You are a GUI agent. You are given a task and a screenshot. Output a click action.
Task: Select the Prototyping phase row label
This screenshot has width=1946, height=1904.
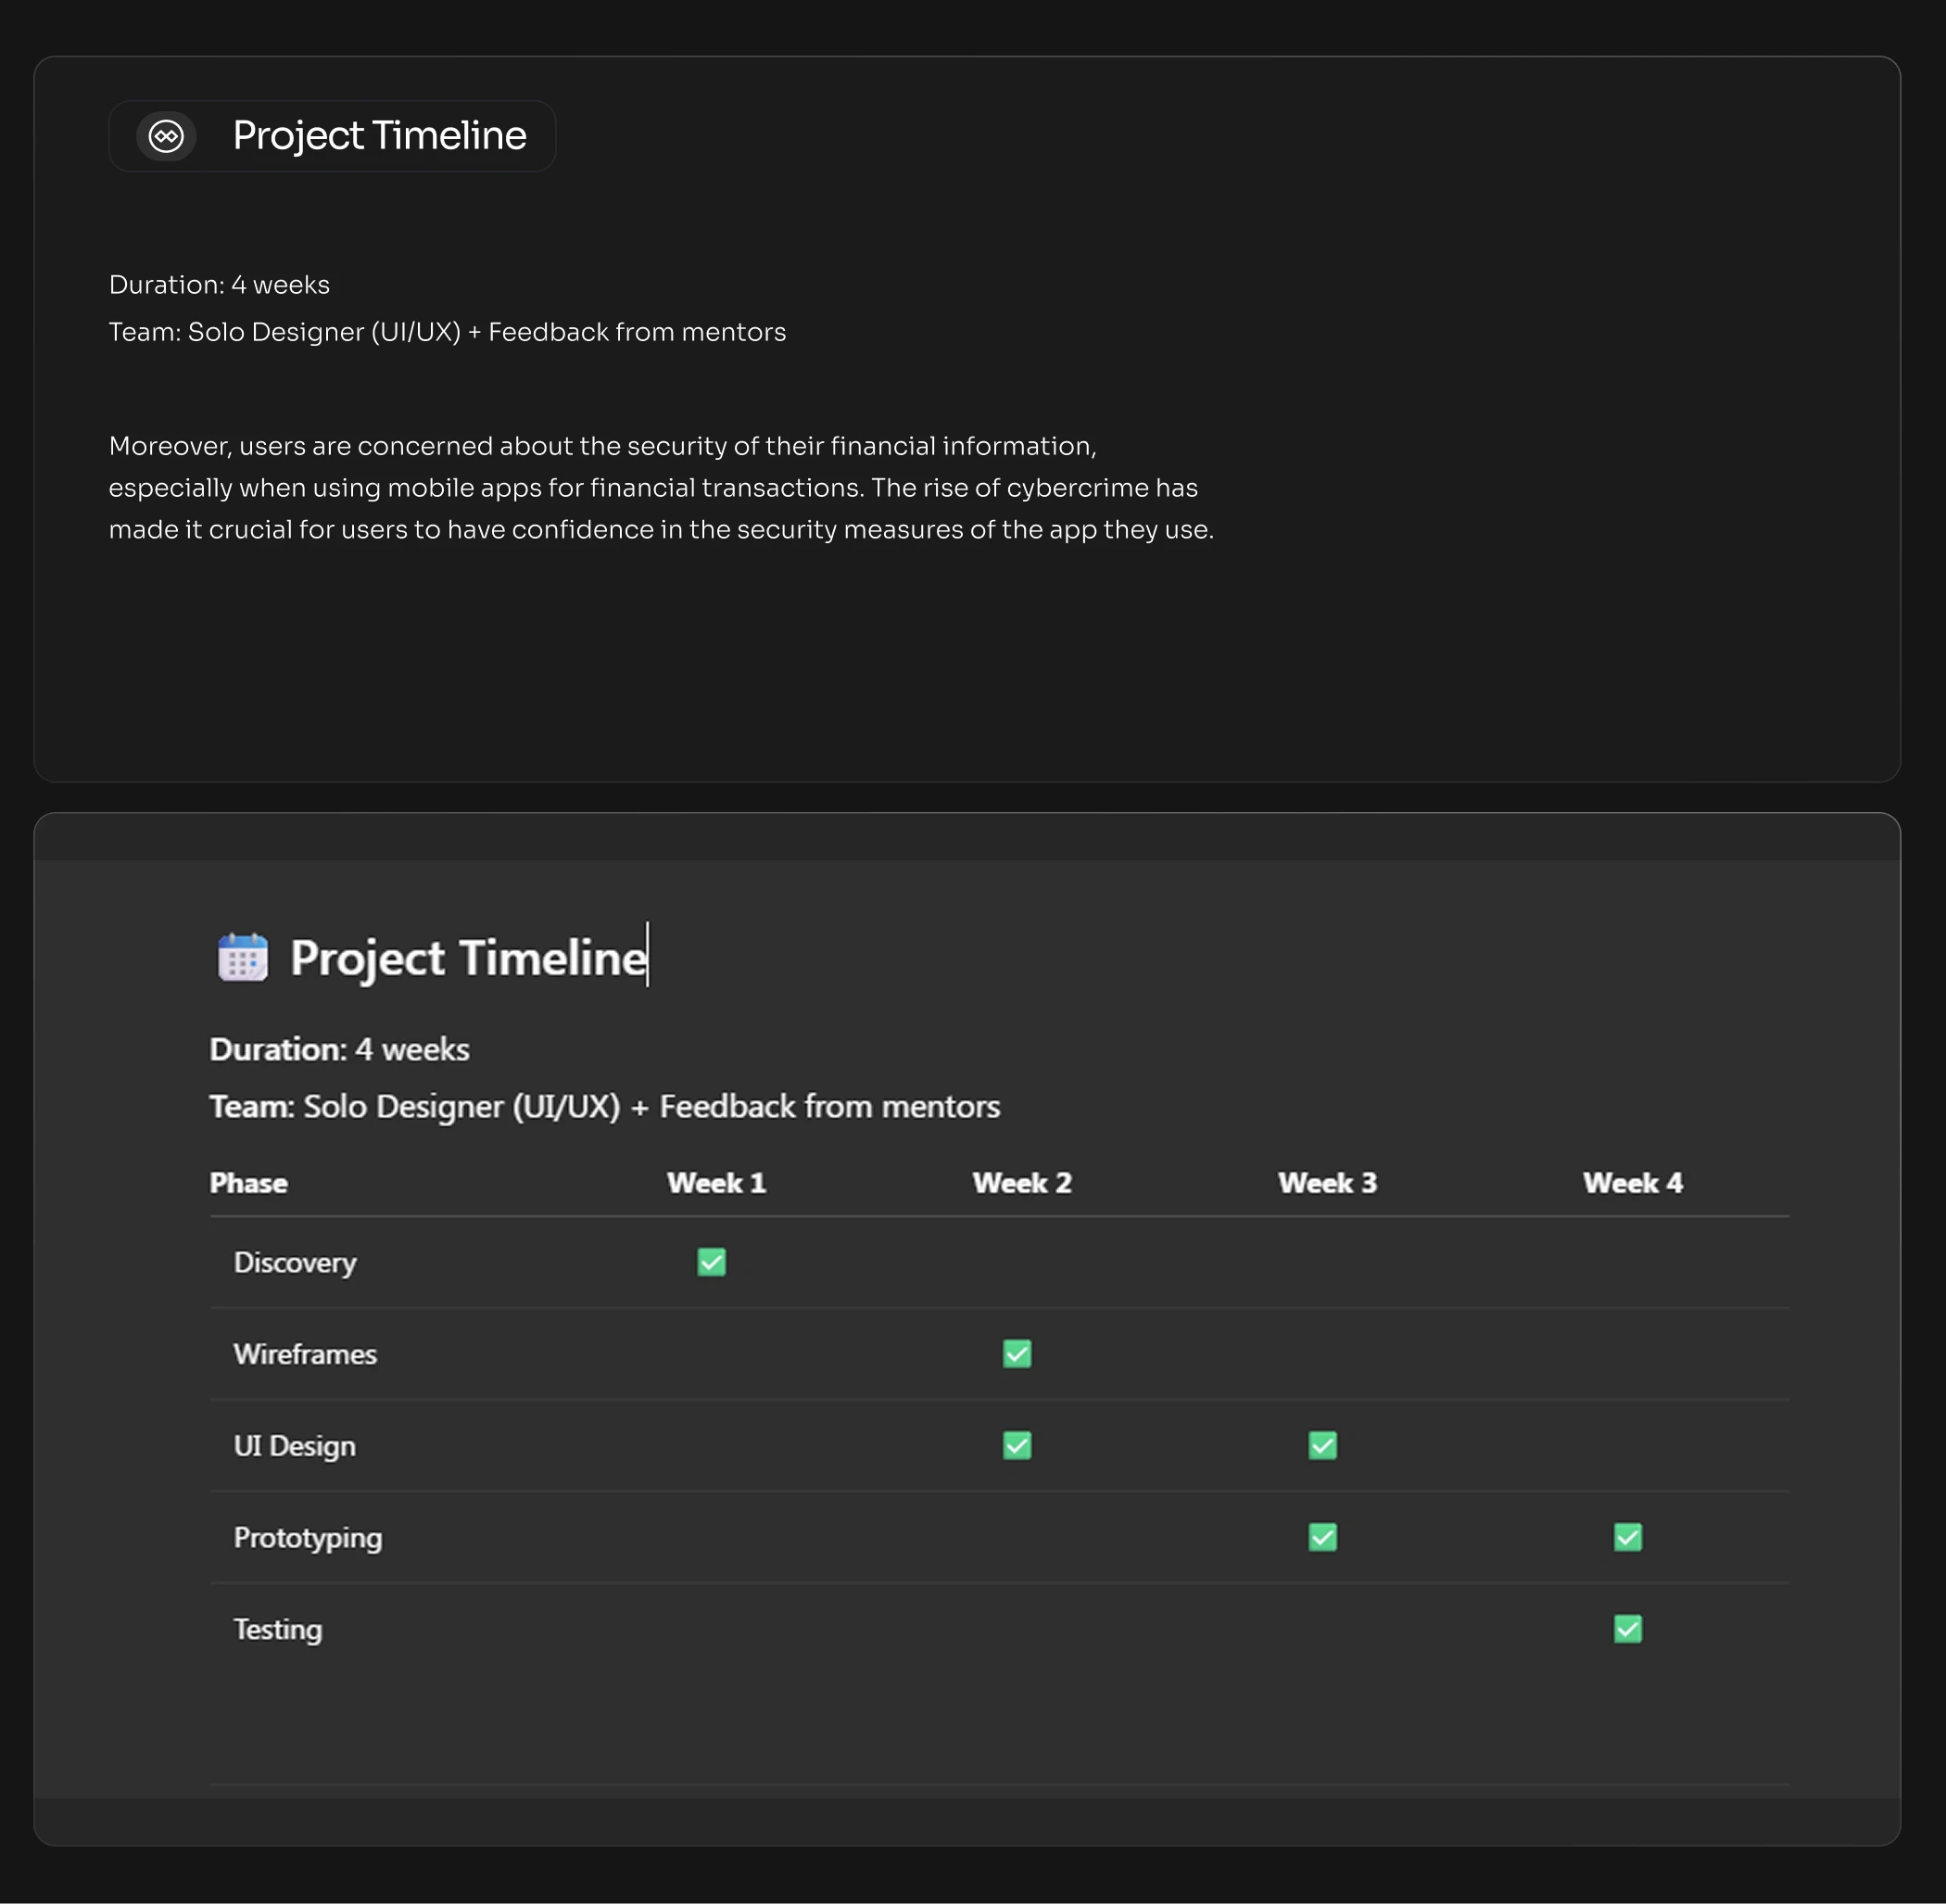pyautogui.click(x=307, y=1538)
